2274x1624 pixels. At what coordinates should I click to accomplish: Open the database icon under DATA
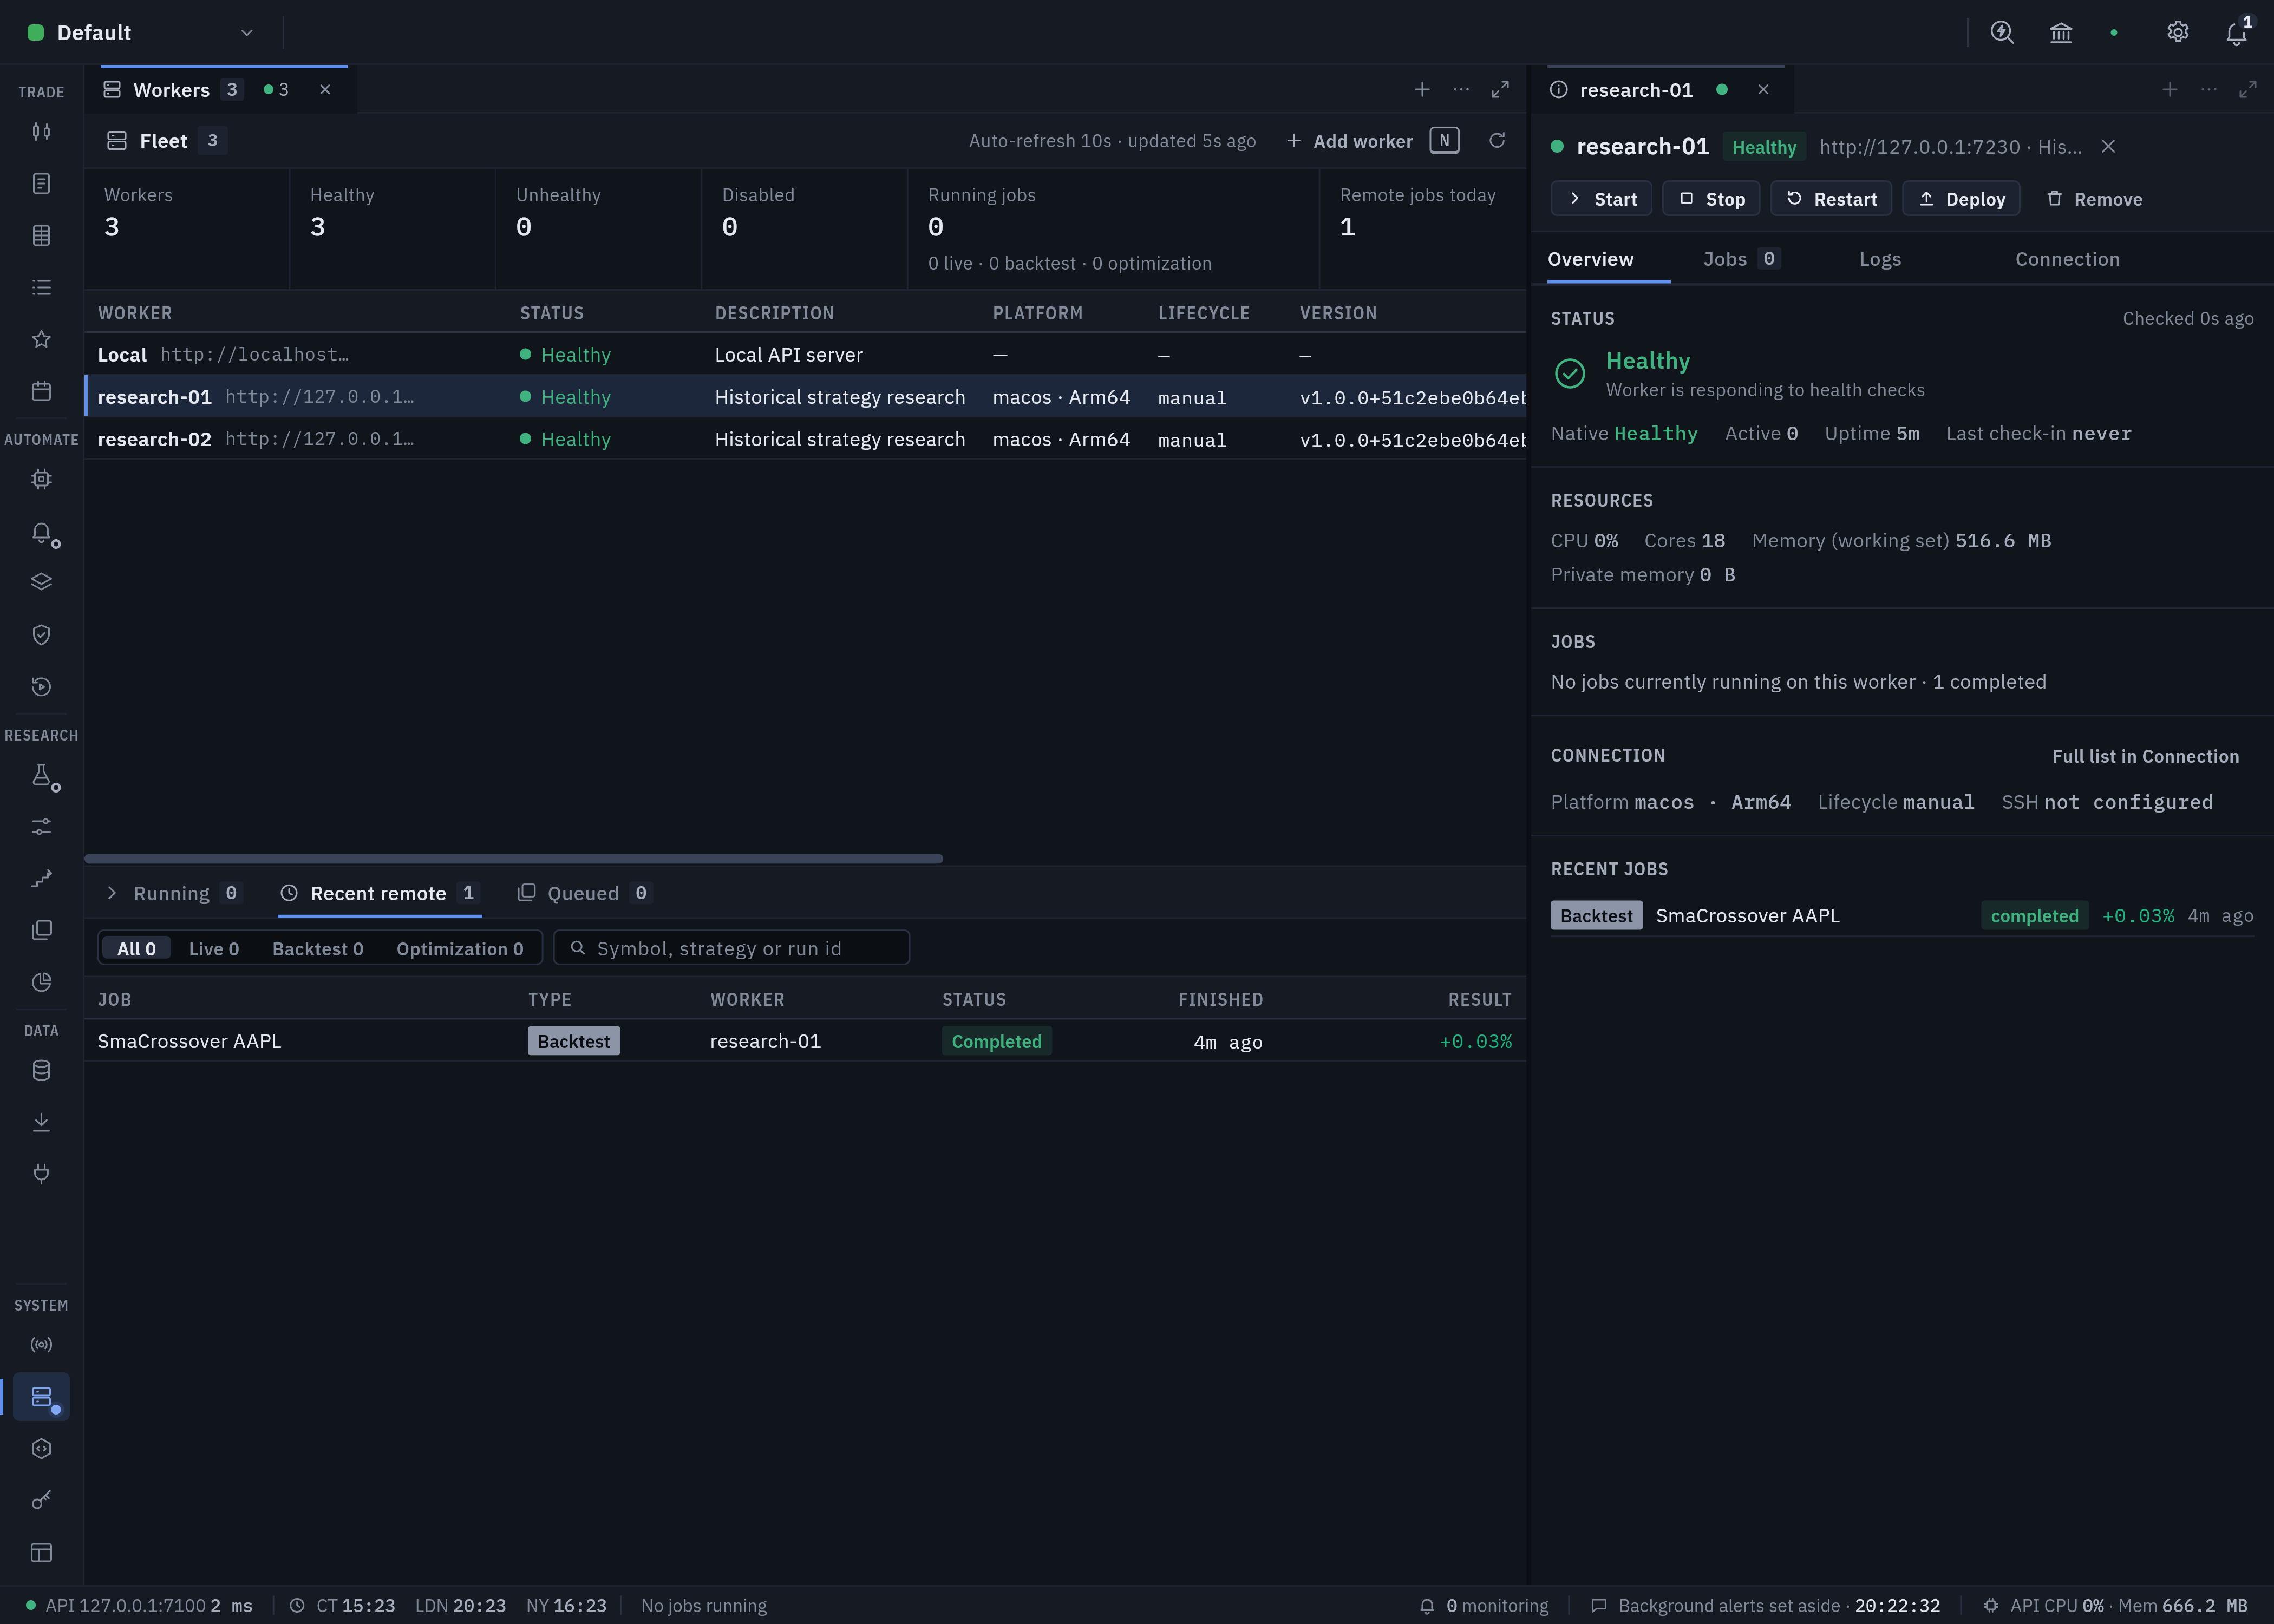pos(41,1071)
